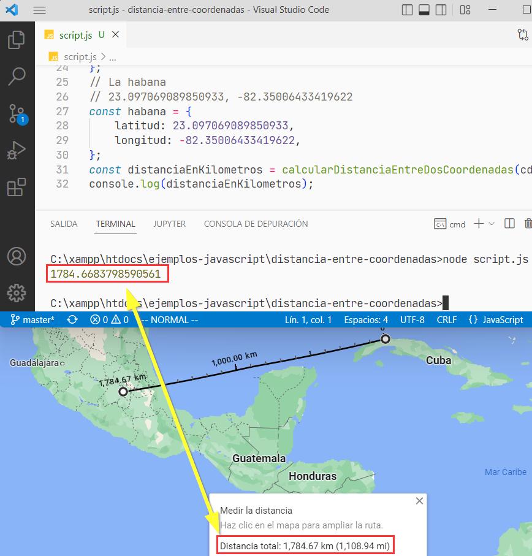Open the Explorer view in activity bar
Screen dimensions: 532x556
click(17, 39)
